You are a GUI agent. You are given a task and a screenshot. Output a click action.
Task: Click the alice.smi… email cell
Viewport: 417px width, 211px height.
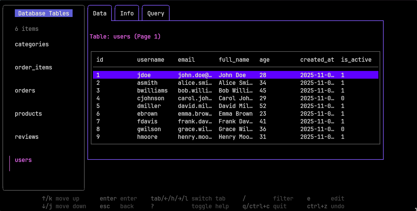point(195,83)
